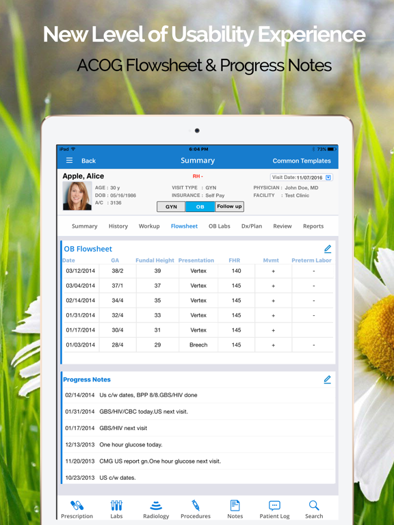This screenshot has width=394, height=525.
Task: Open note 'One hour glucose today.'
Action: pos(198,444)
